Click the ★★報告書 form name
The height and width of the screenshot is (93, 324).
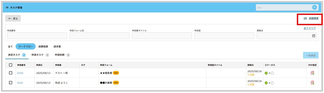[106, 73]
